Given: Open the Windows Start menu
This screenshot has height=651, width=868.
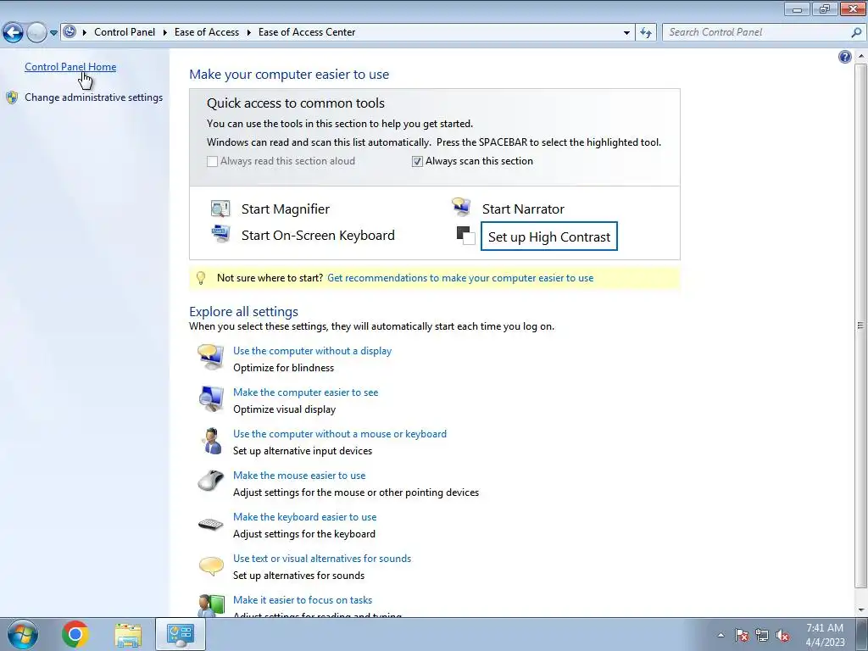Looking at the screenshot, I should (x=23, y=634).
